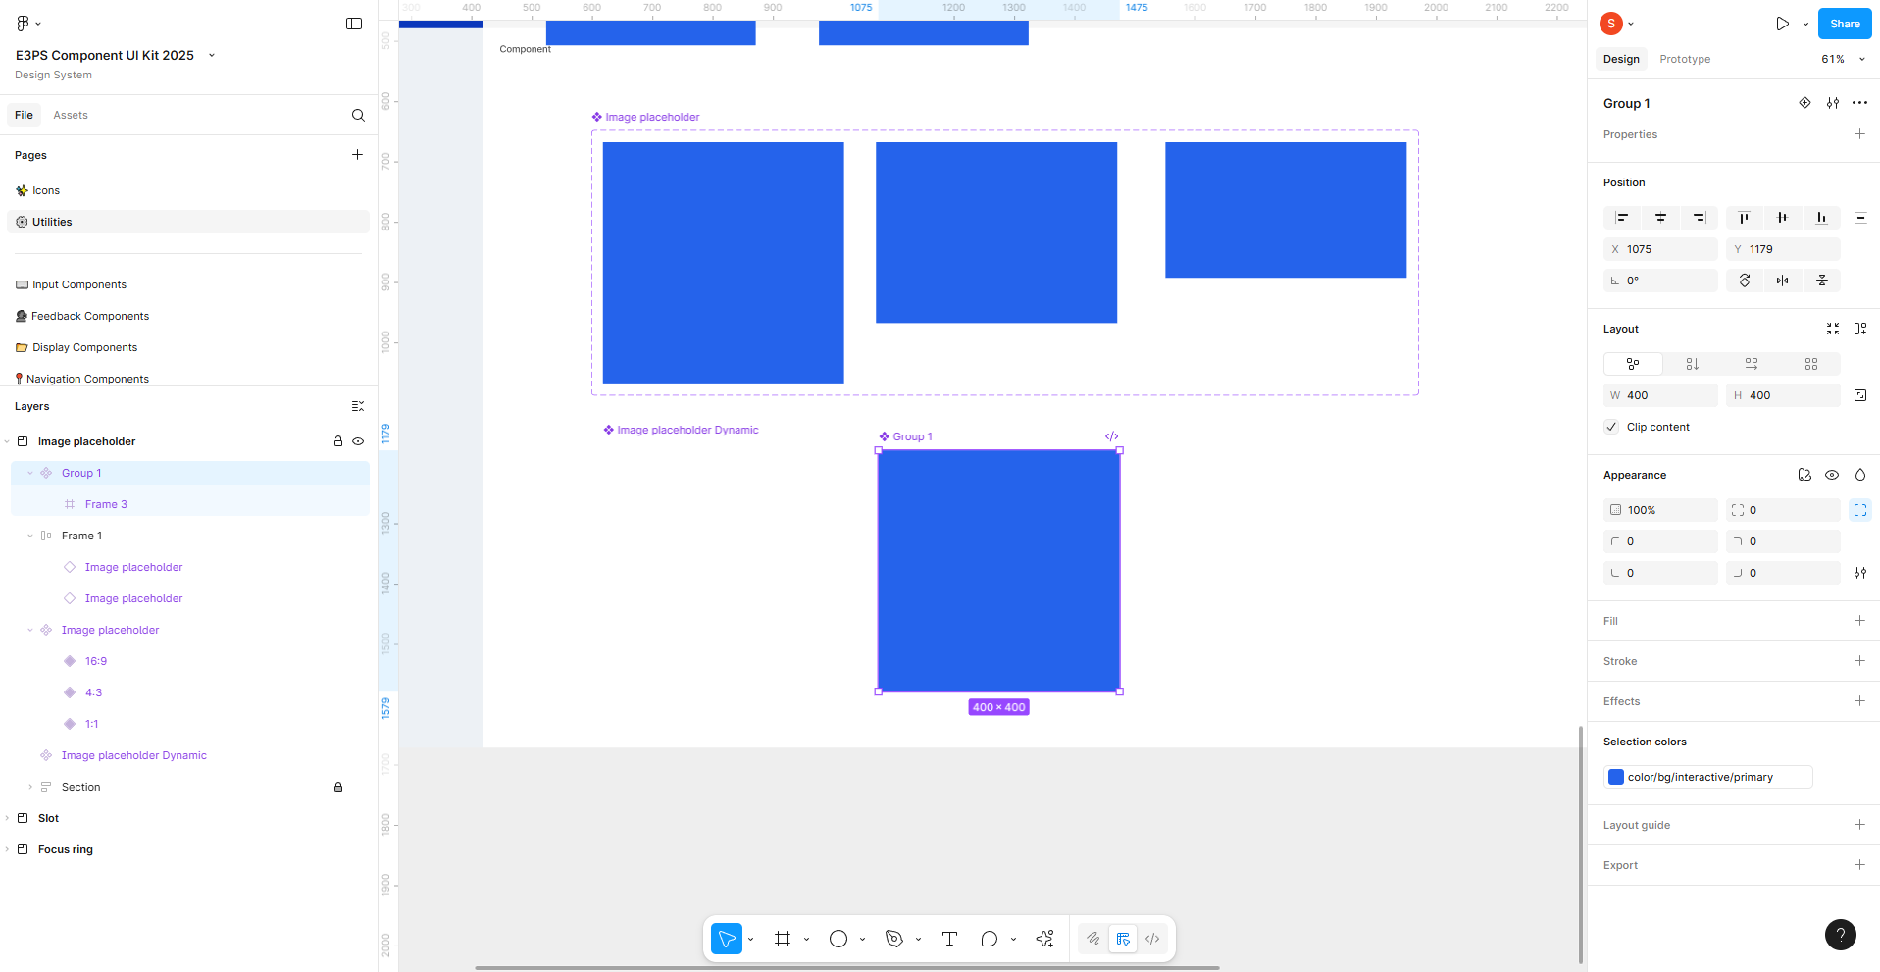Unlock the Section layer

click(x=338, y=787)
